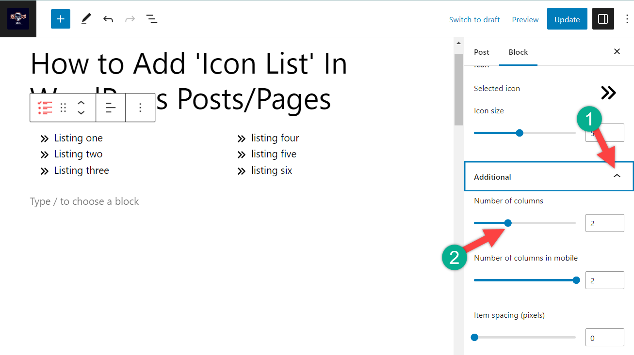The image size is (634, 355).
Task: Click the 'listing five' list item
Action: (274, 154)
